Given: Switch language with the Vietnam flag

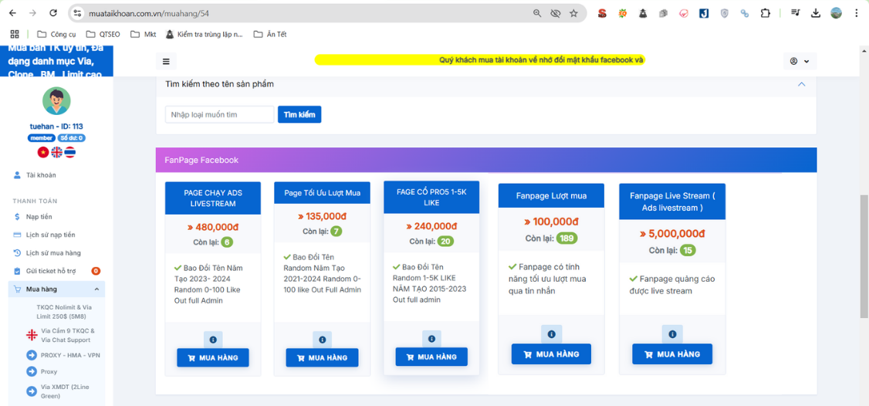Looking at the screenshot, I should (x=42, y=152).
